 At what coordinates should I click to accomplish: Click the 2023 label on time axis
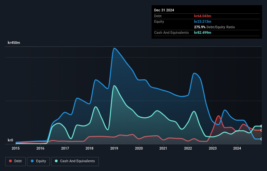(x=212, y=148)
